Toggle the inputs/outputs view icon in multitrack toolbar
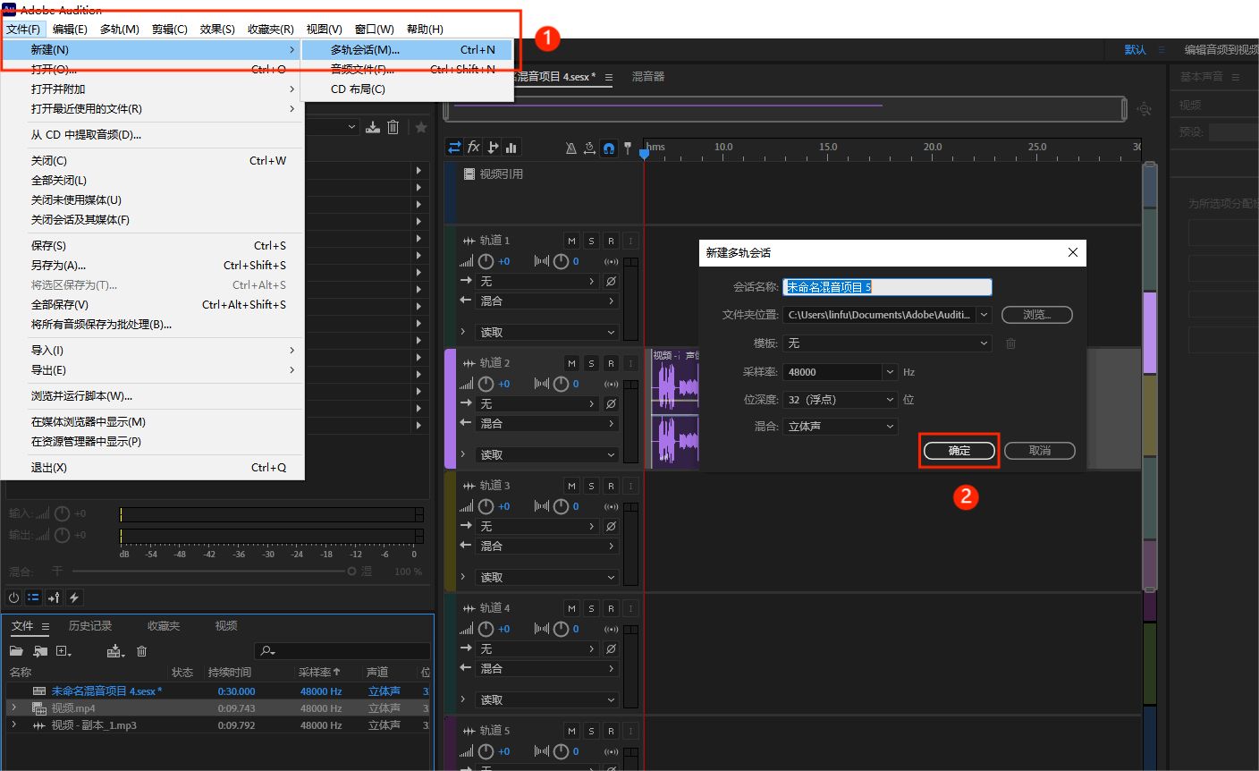1259x771 pixels. [x=455, y=148]
